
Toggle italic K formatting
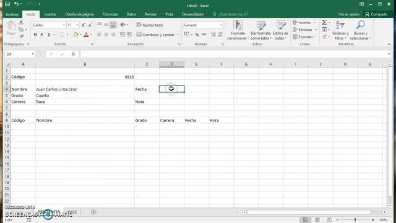pyautogui.click(x=42, y=35)
